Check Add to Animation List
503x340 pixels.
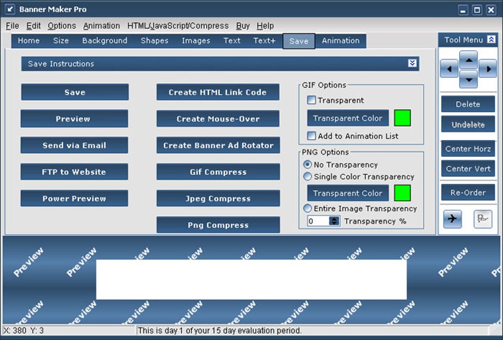(311, 136)
